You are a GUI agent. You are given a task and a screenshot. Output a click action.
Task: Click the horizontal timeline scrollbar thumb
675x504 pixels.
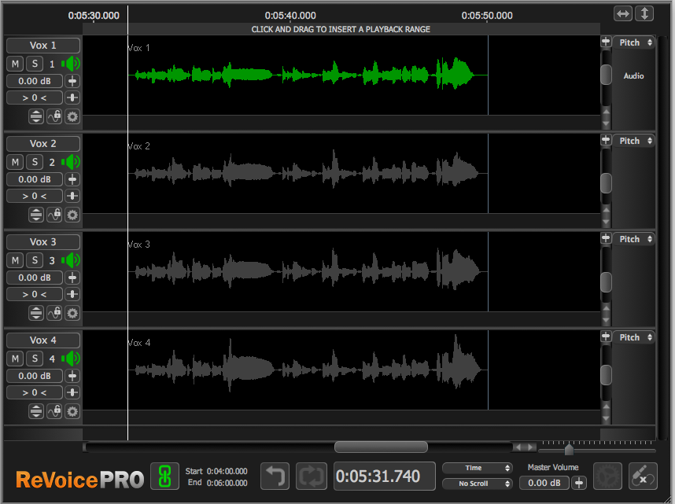click(381, 447)
